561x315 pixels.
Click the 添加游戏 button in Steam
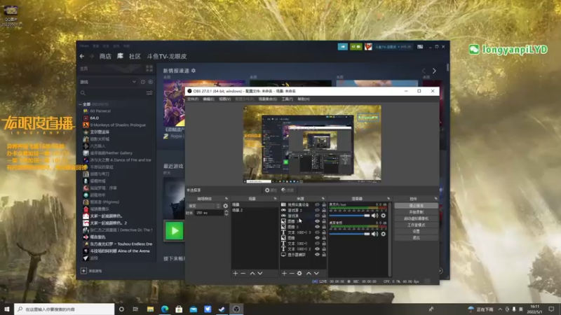point(91,271)
